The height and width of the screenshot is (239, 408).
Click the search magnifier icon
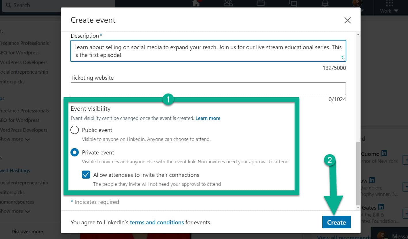pyautogui.click(x=9, y=5)
